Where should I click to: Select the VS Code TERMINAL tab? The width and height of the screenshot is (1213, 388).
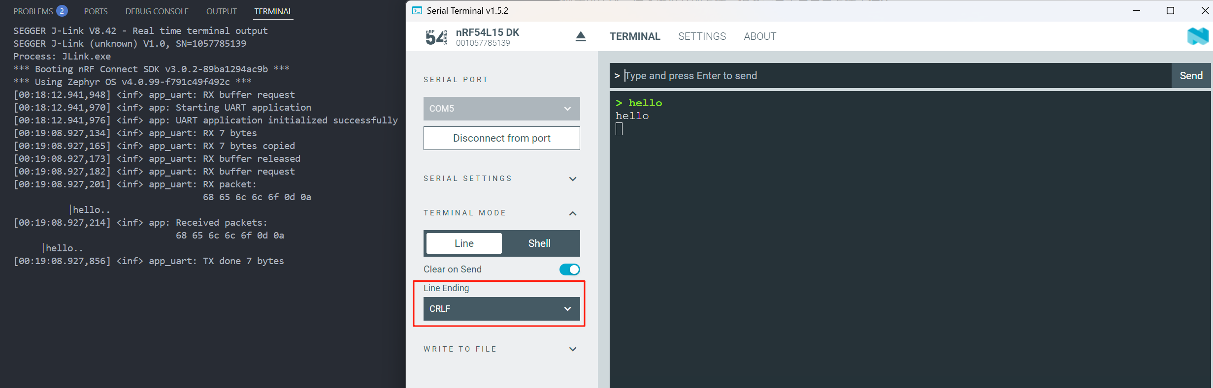pos(273,11)
